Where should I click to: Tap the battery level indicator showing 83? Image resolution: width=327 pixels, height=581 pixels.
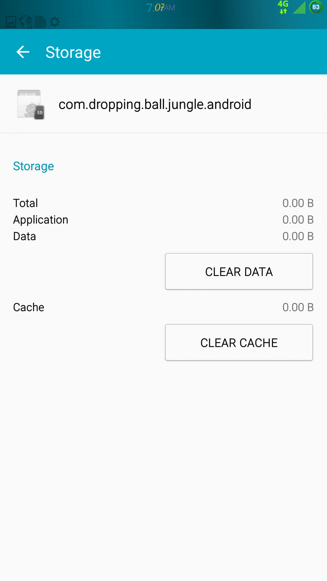[316, 7]
